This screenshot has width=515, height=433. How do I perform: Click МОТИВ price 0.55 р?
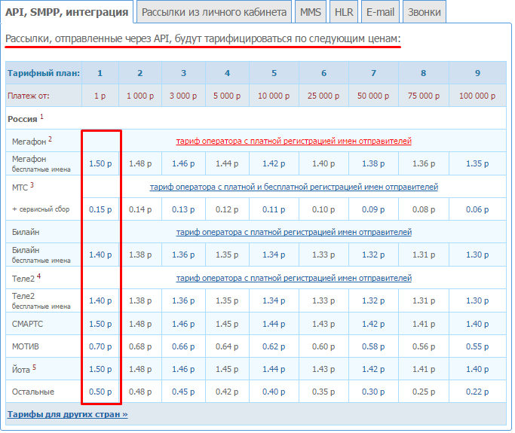point(477,346)
